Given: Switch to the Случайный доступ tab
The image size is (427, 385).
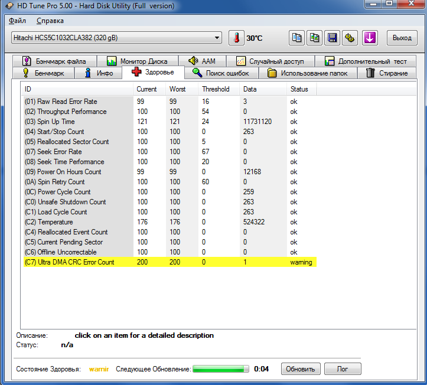Looking at the screenshot, I should (x=270, y=61).
